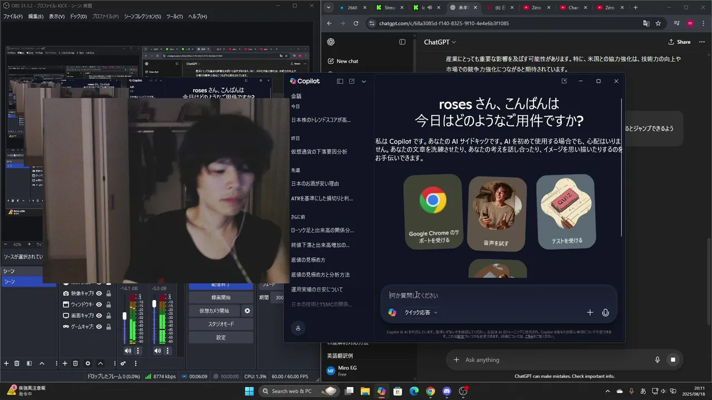The width and height of the screenshot is (712, 400).
Task: Open ChatGPT conversation more options menu
Action: pyautogui.click(x=701, y=42)
